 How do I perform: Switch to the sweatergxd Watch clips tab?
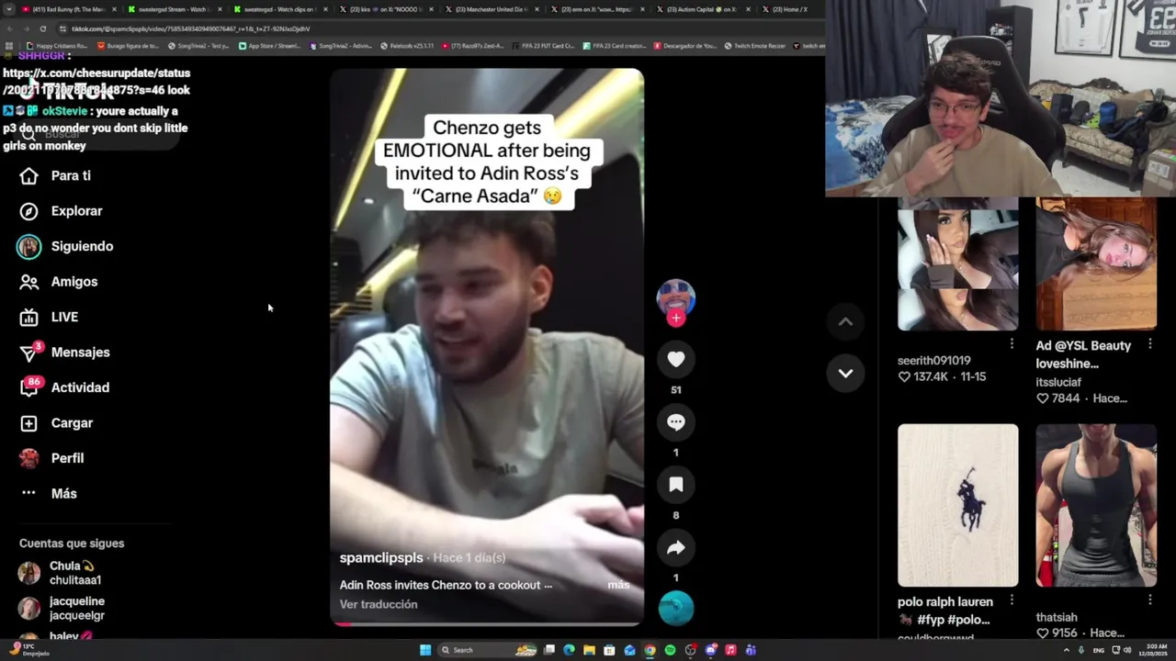coord(280,9)
